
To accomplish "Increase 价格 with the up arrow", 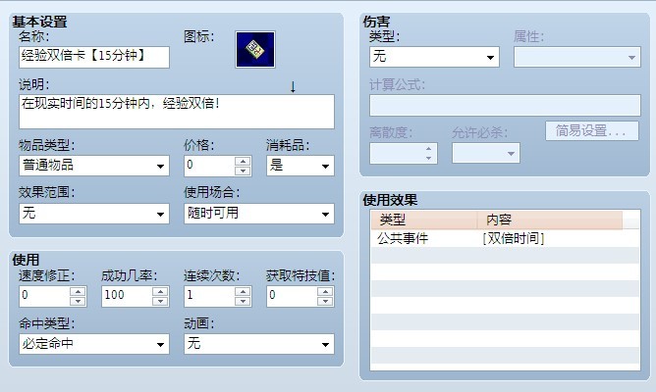I will point(243,161).
